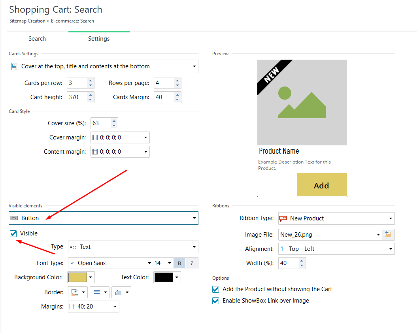Open the Open Sans font dropdown
Screen dimensions: 417x333
pyautogui.click(x=110, y=263)
